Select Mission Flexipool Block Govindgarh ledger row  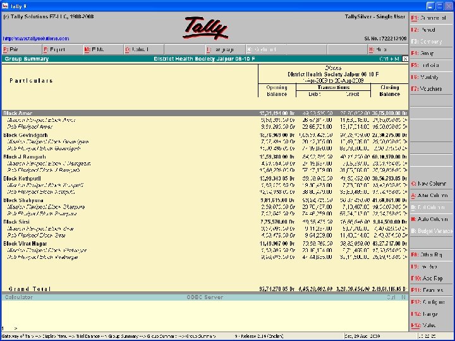pyautogui.click(x=205, y=142)
